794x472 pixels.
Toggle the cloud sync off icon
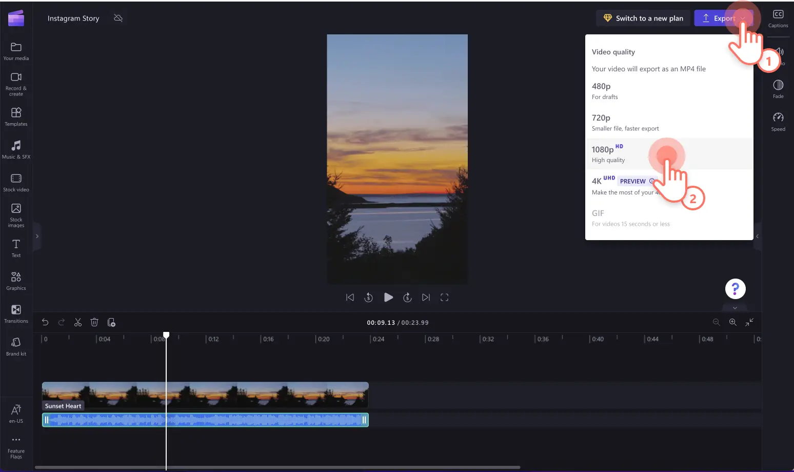click(118, 18)
